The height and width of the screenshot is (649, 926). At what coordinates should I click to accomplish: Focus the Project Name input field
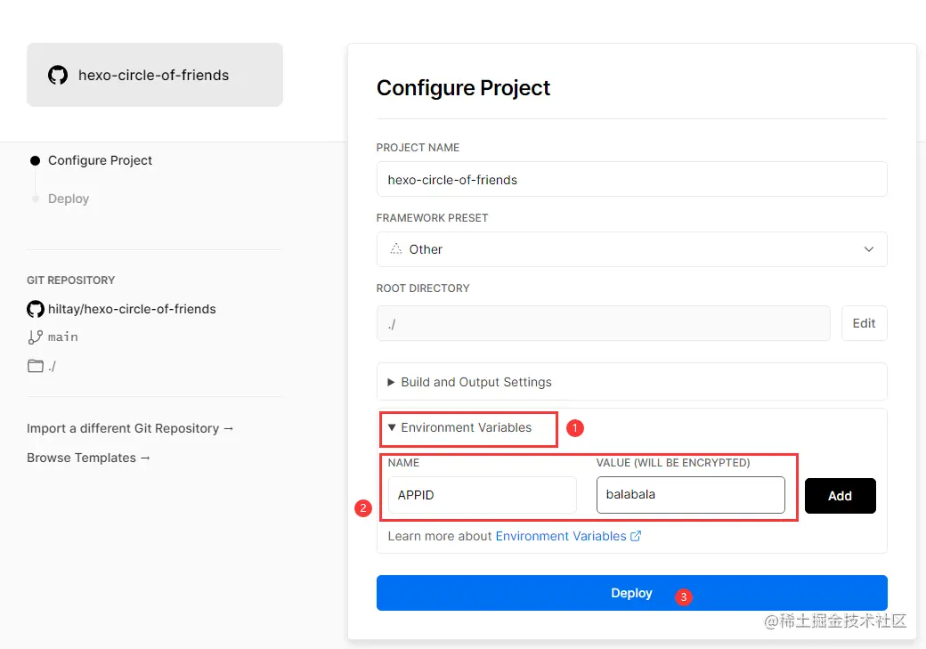[631, 179]
